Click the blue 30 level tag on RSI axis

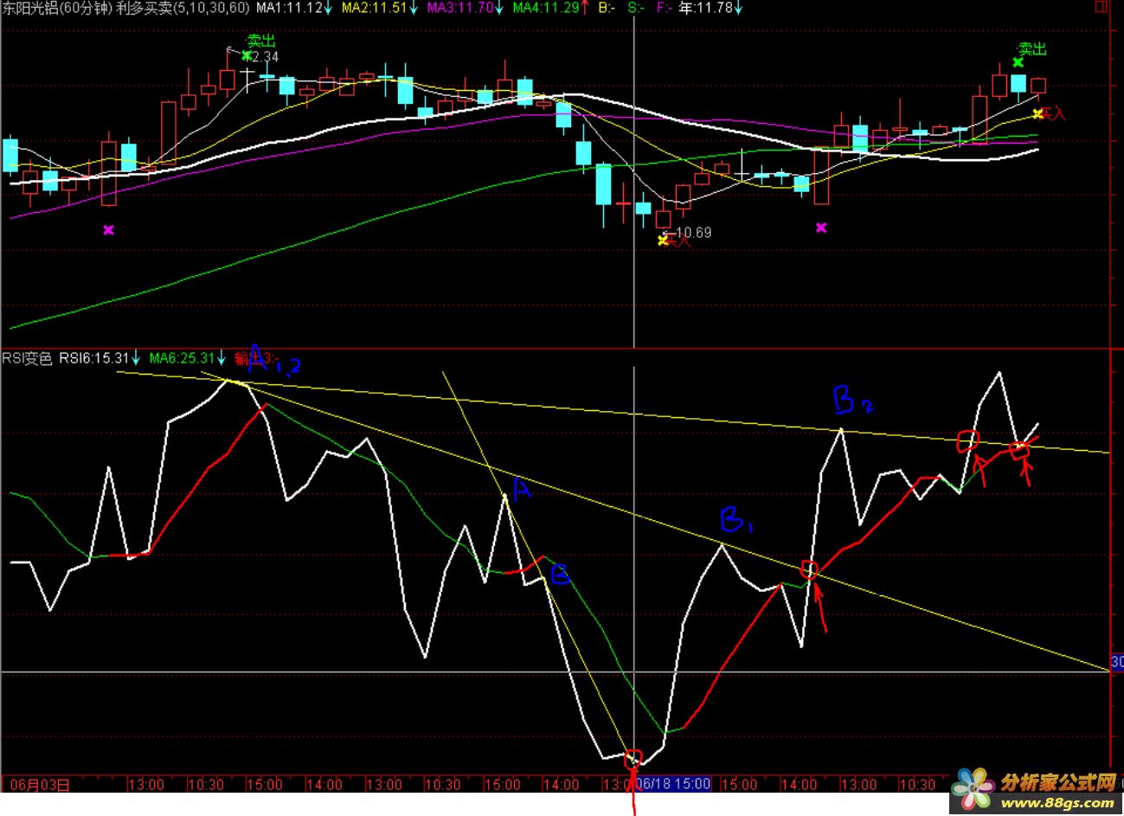coord(1117,663)
